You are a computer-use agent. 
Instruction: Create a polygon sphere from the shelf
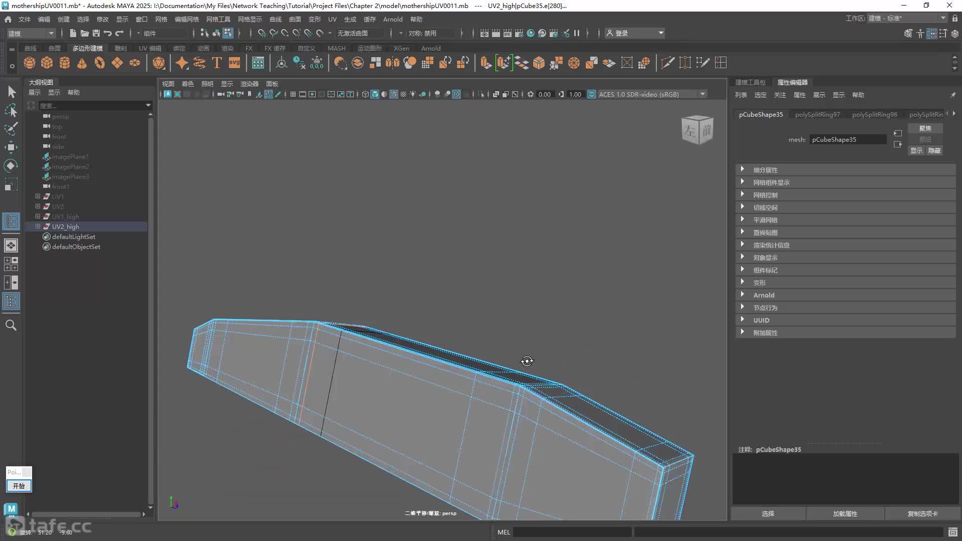point(30,63)
